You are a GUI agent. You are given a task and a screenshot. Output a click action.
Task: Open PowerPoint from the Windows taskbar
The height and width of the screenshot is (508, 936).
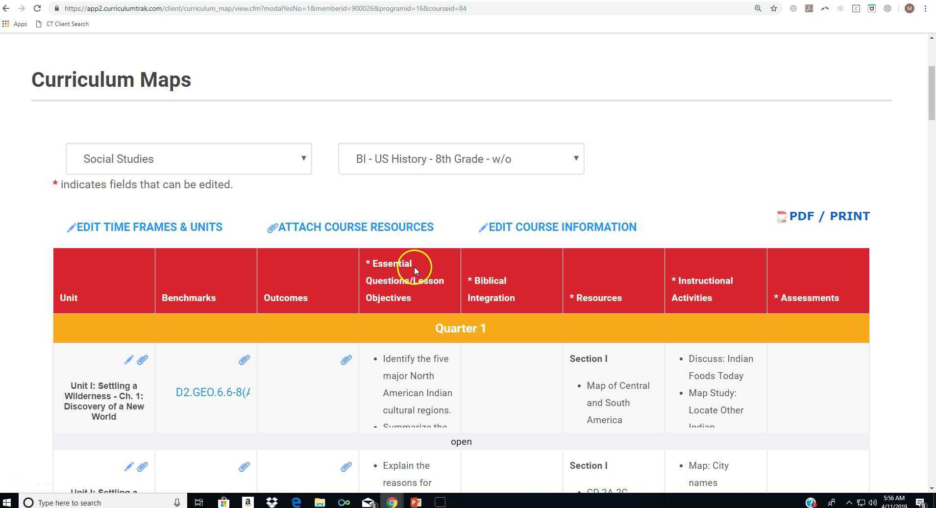416,502
